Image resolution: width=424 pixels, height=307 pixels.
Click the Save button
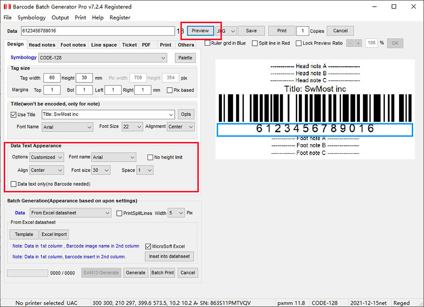click(251, 31)
